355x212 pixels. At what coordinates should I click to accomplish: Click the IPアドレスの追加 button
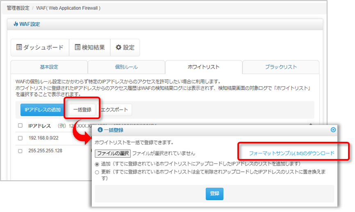(43, 110)
